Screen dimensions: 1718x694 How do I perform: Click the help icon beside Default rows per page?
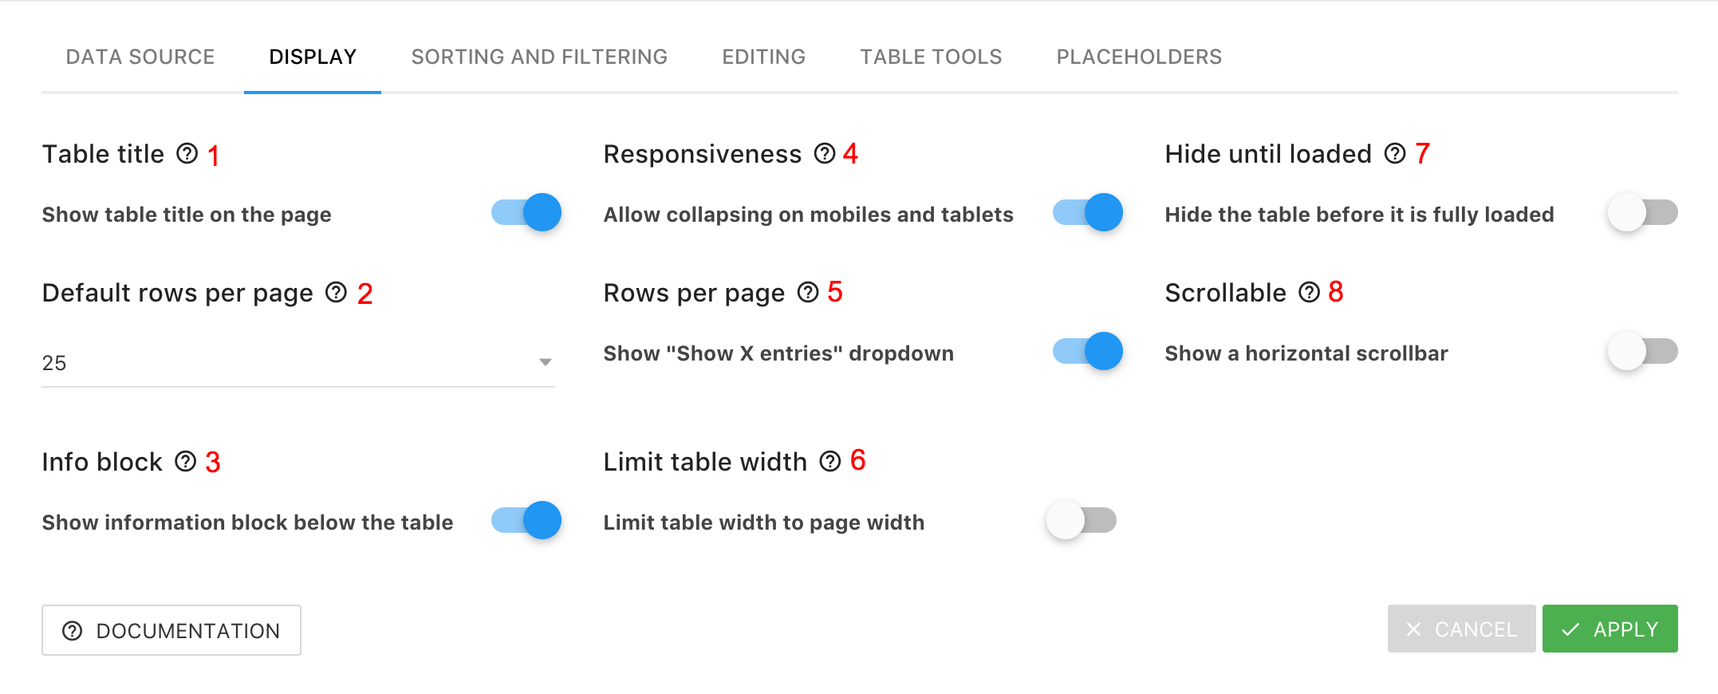[x=337, y=292]
